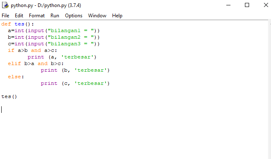This screenshot has height=159, width=271.
Task: Open the Window menu
Action: pyautogui.click(x=97, y=16)
